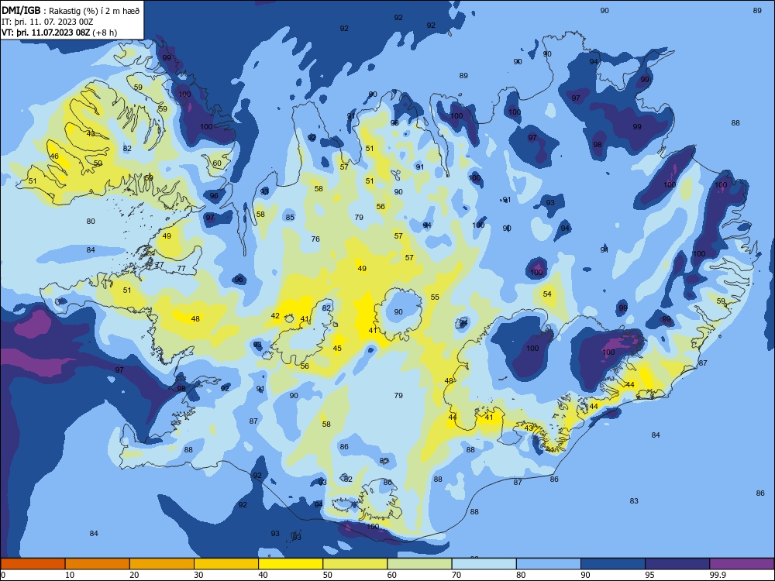Click the light blue 80–90 legend swatch

tap(549, 564)
